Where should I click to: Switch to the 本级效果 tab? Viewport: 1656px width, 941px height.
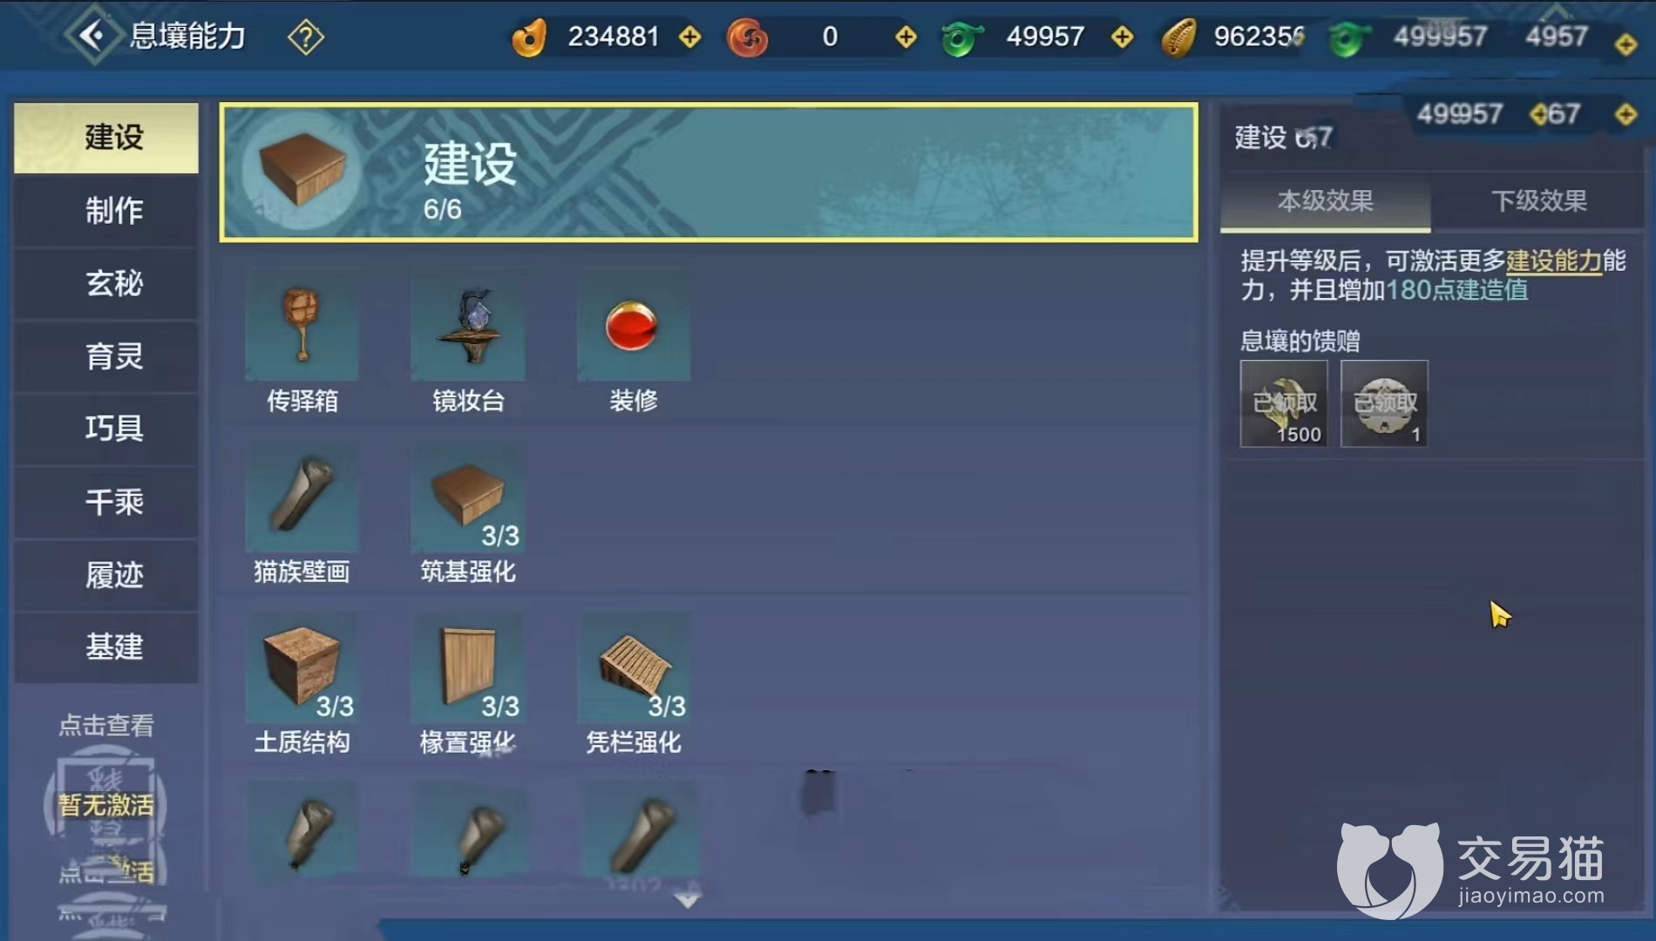point(1325,201)
